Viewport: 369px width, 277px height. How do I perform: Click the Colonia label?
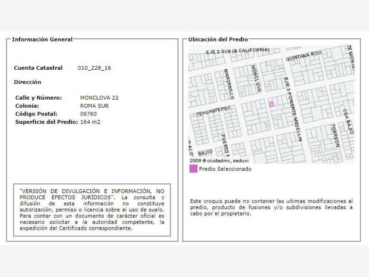(x=27, y=106)
